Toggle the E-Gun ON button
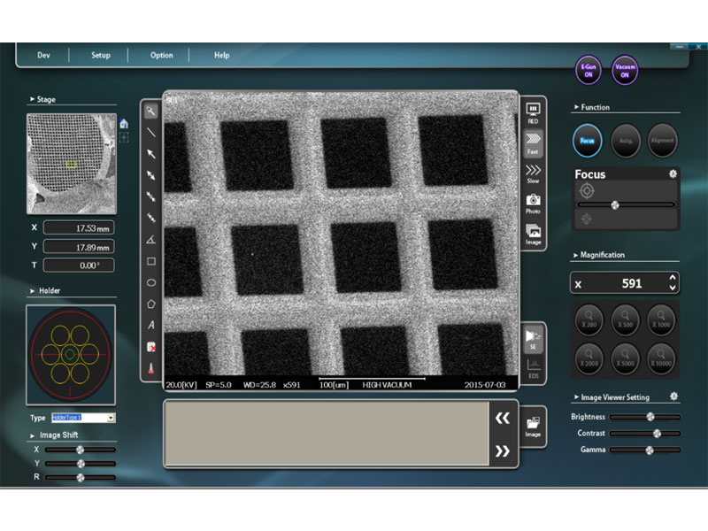Viewport: 708px width, 531px height. click(x=589, y=70)
